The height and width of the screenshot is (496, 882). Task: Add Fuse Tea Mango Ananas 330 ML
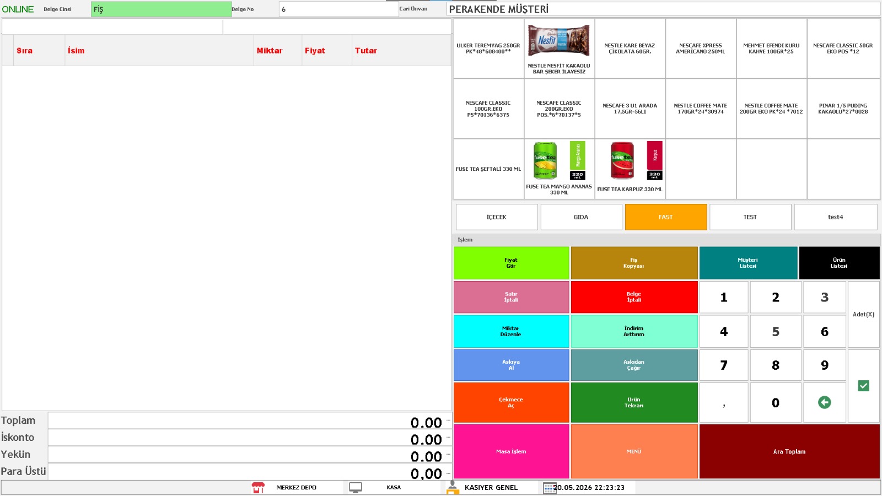[559, 169]
